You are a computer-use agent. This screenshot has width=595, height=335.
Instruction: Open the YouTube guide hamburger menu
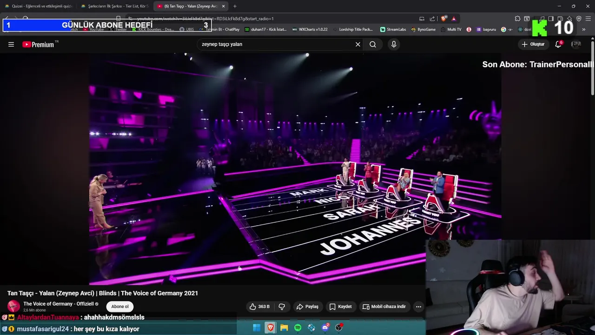point(11,44)
